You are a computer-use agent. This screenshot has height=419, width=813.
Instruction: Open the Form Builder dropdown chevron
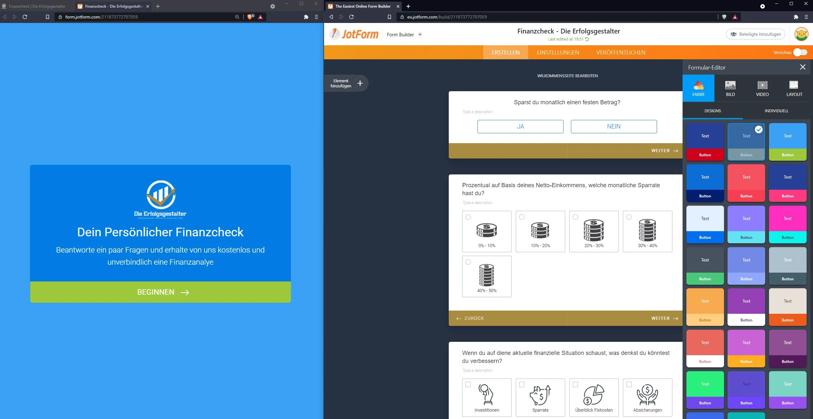point(420,34)
